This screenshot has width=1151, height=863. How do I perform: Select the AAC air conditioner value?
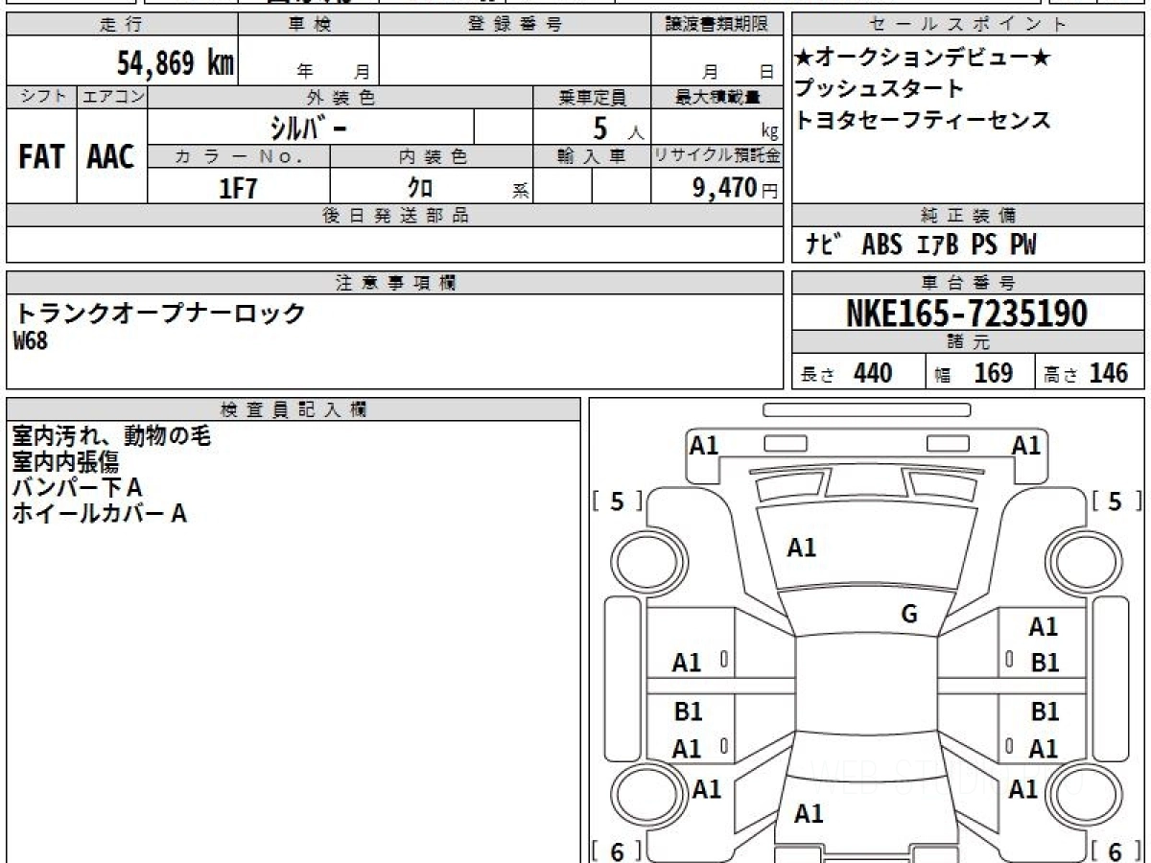pos(111,156)
